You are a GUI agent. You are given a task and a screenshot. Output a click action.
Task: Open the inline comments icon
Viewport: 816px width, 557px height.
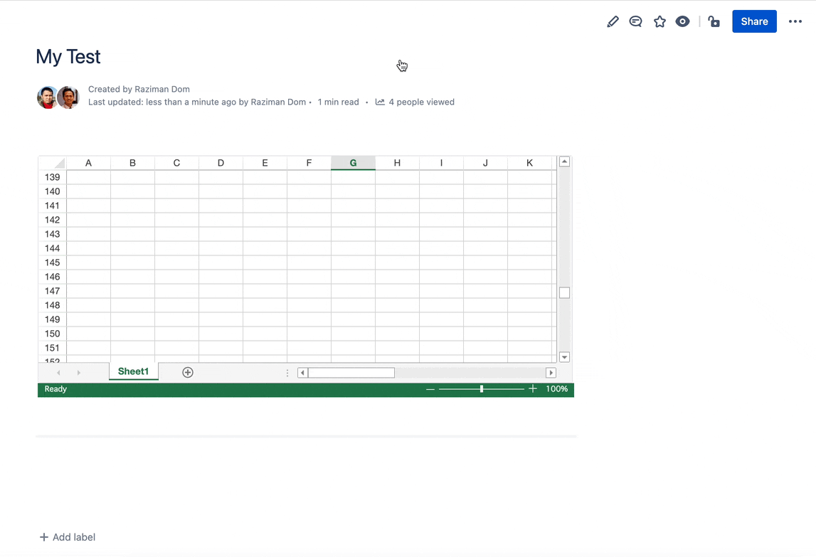click(x=636, y=22)
